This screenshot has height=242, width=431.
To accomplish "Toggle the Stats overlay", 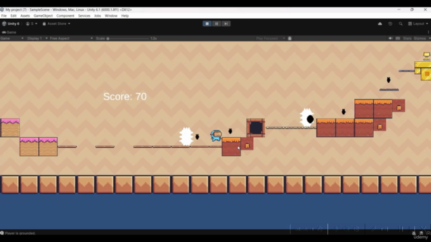I will [407, 38].
